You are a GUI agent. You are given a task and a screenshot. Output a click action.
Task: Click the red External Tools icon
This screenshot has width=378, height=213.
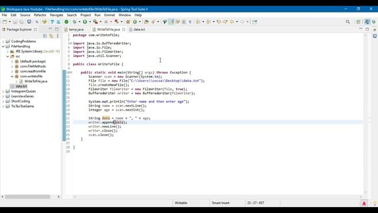pos(117,22)
